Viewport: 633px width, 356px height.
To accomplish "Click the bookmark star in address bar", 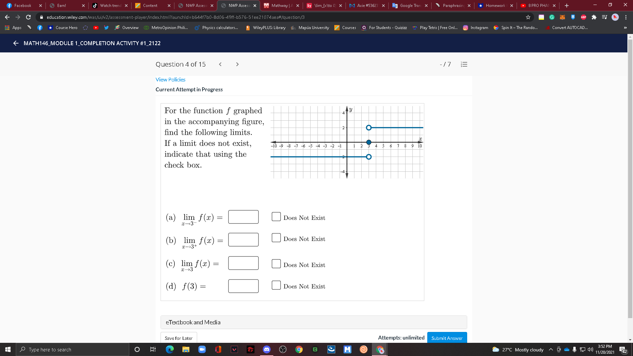I will [528, 17].
